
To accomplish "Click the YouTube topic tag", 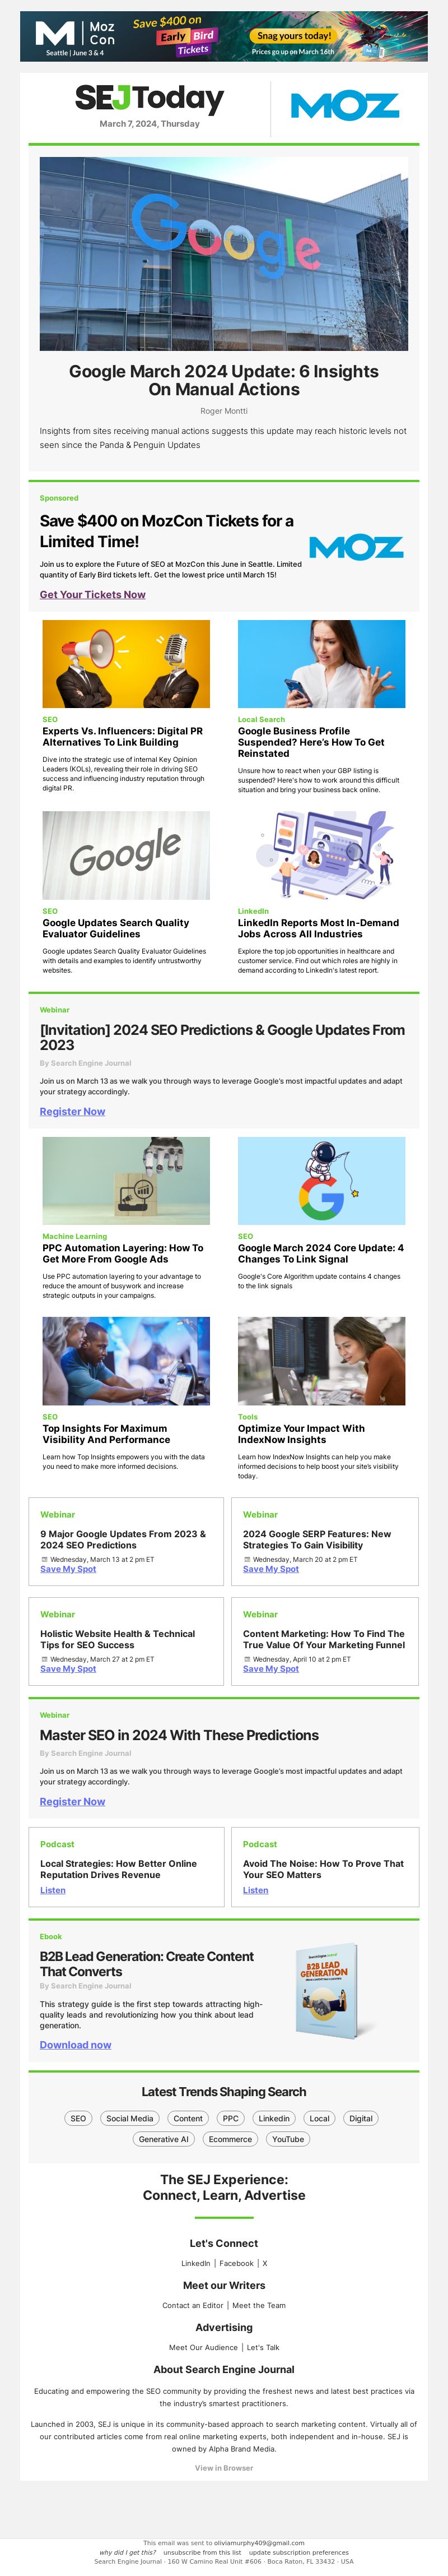I will click(x=288, y=2139).
